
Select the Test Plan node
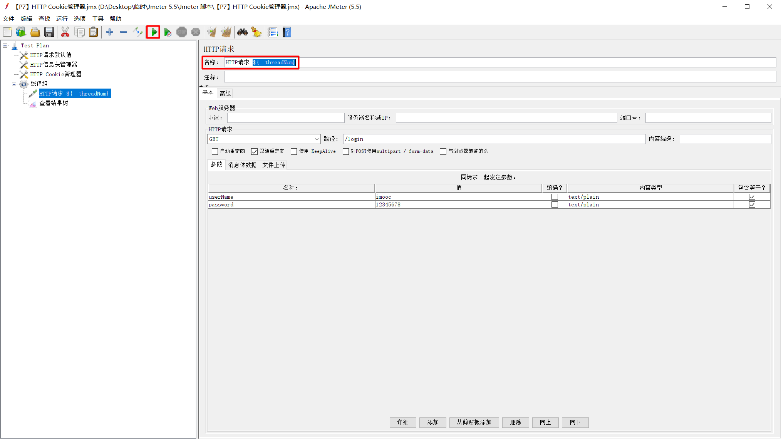tap(35, 45)
